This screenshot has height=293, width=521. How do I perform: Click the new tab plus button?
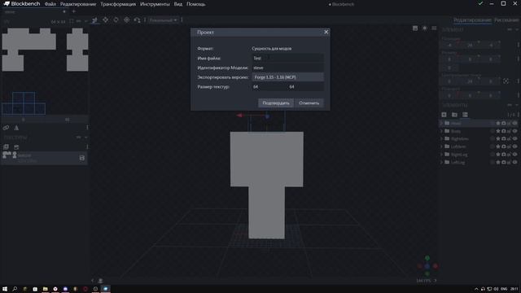74,11
